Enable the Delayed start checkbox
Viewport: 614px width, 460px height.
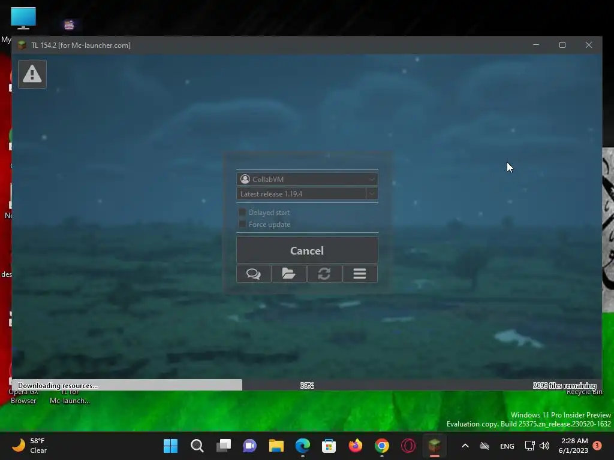[242, 213]
